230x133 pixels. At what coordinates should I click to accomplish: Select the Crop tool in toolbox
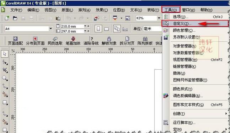click(x=5, y=70)
